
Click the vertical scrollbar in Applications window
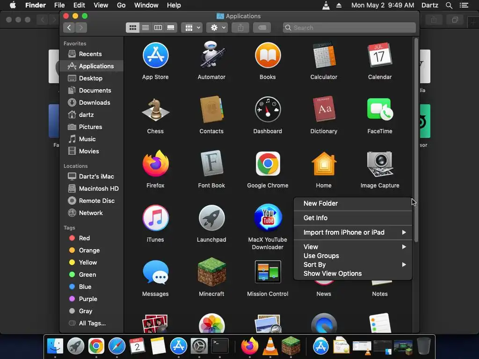click(x=416, y=140)
